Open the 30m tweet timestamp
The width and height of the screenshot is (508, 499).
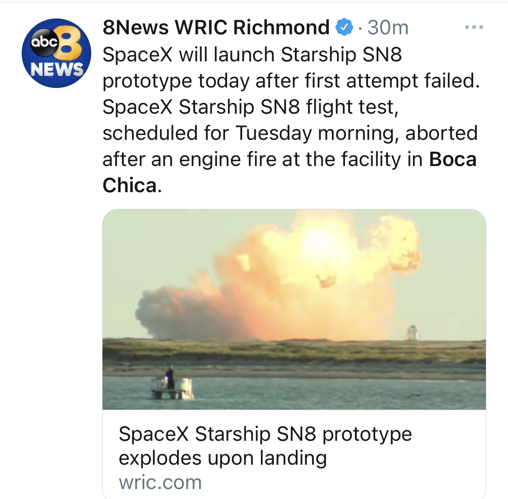[x=388, y=27]
